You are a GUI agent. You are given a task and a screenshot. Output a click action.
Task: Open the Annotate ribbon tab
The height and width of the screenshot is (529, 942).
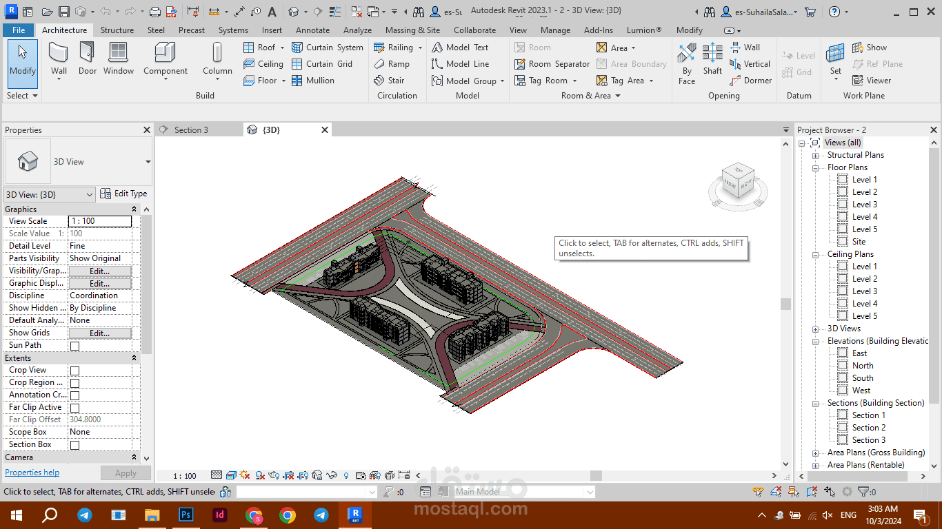click(312, 30)
